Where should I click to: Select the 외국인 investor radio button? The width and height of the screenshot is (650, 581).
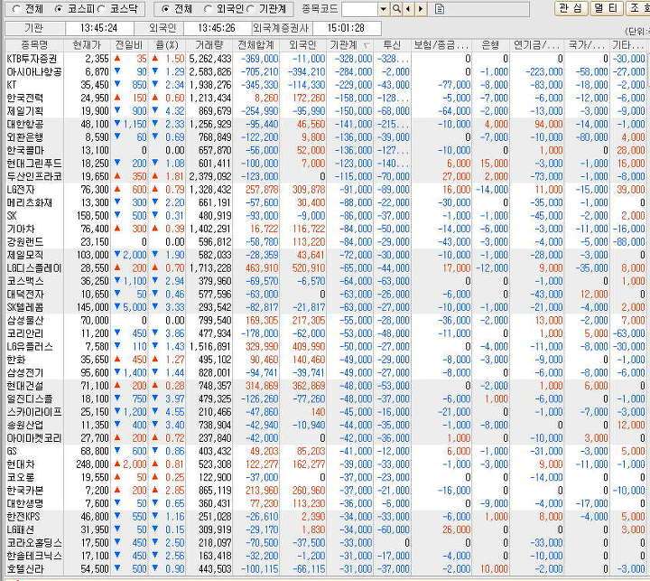click(208, 9)
